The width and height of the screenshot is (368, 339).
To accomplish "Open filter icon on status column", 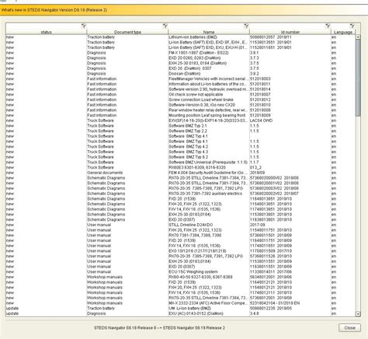I will coord(84,26).
